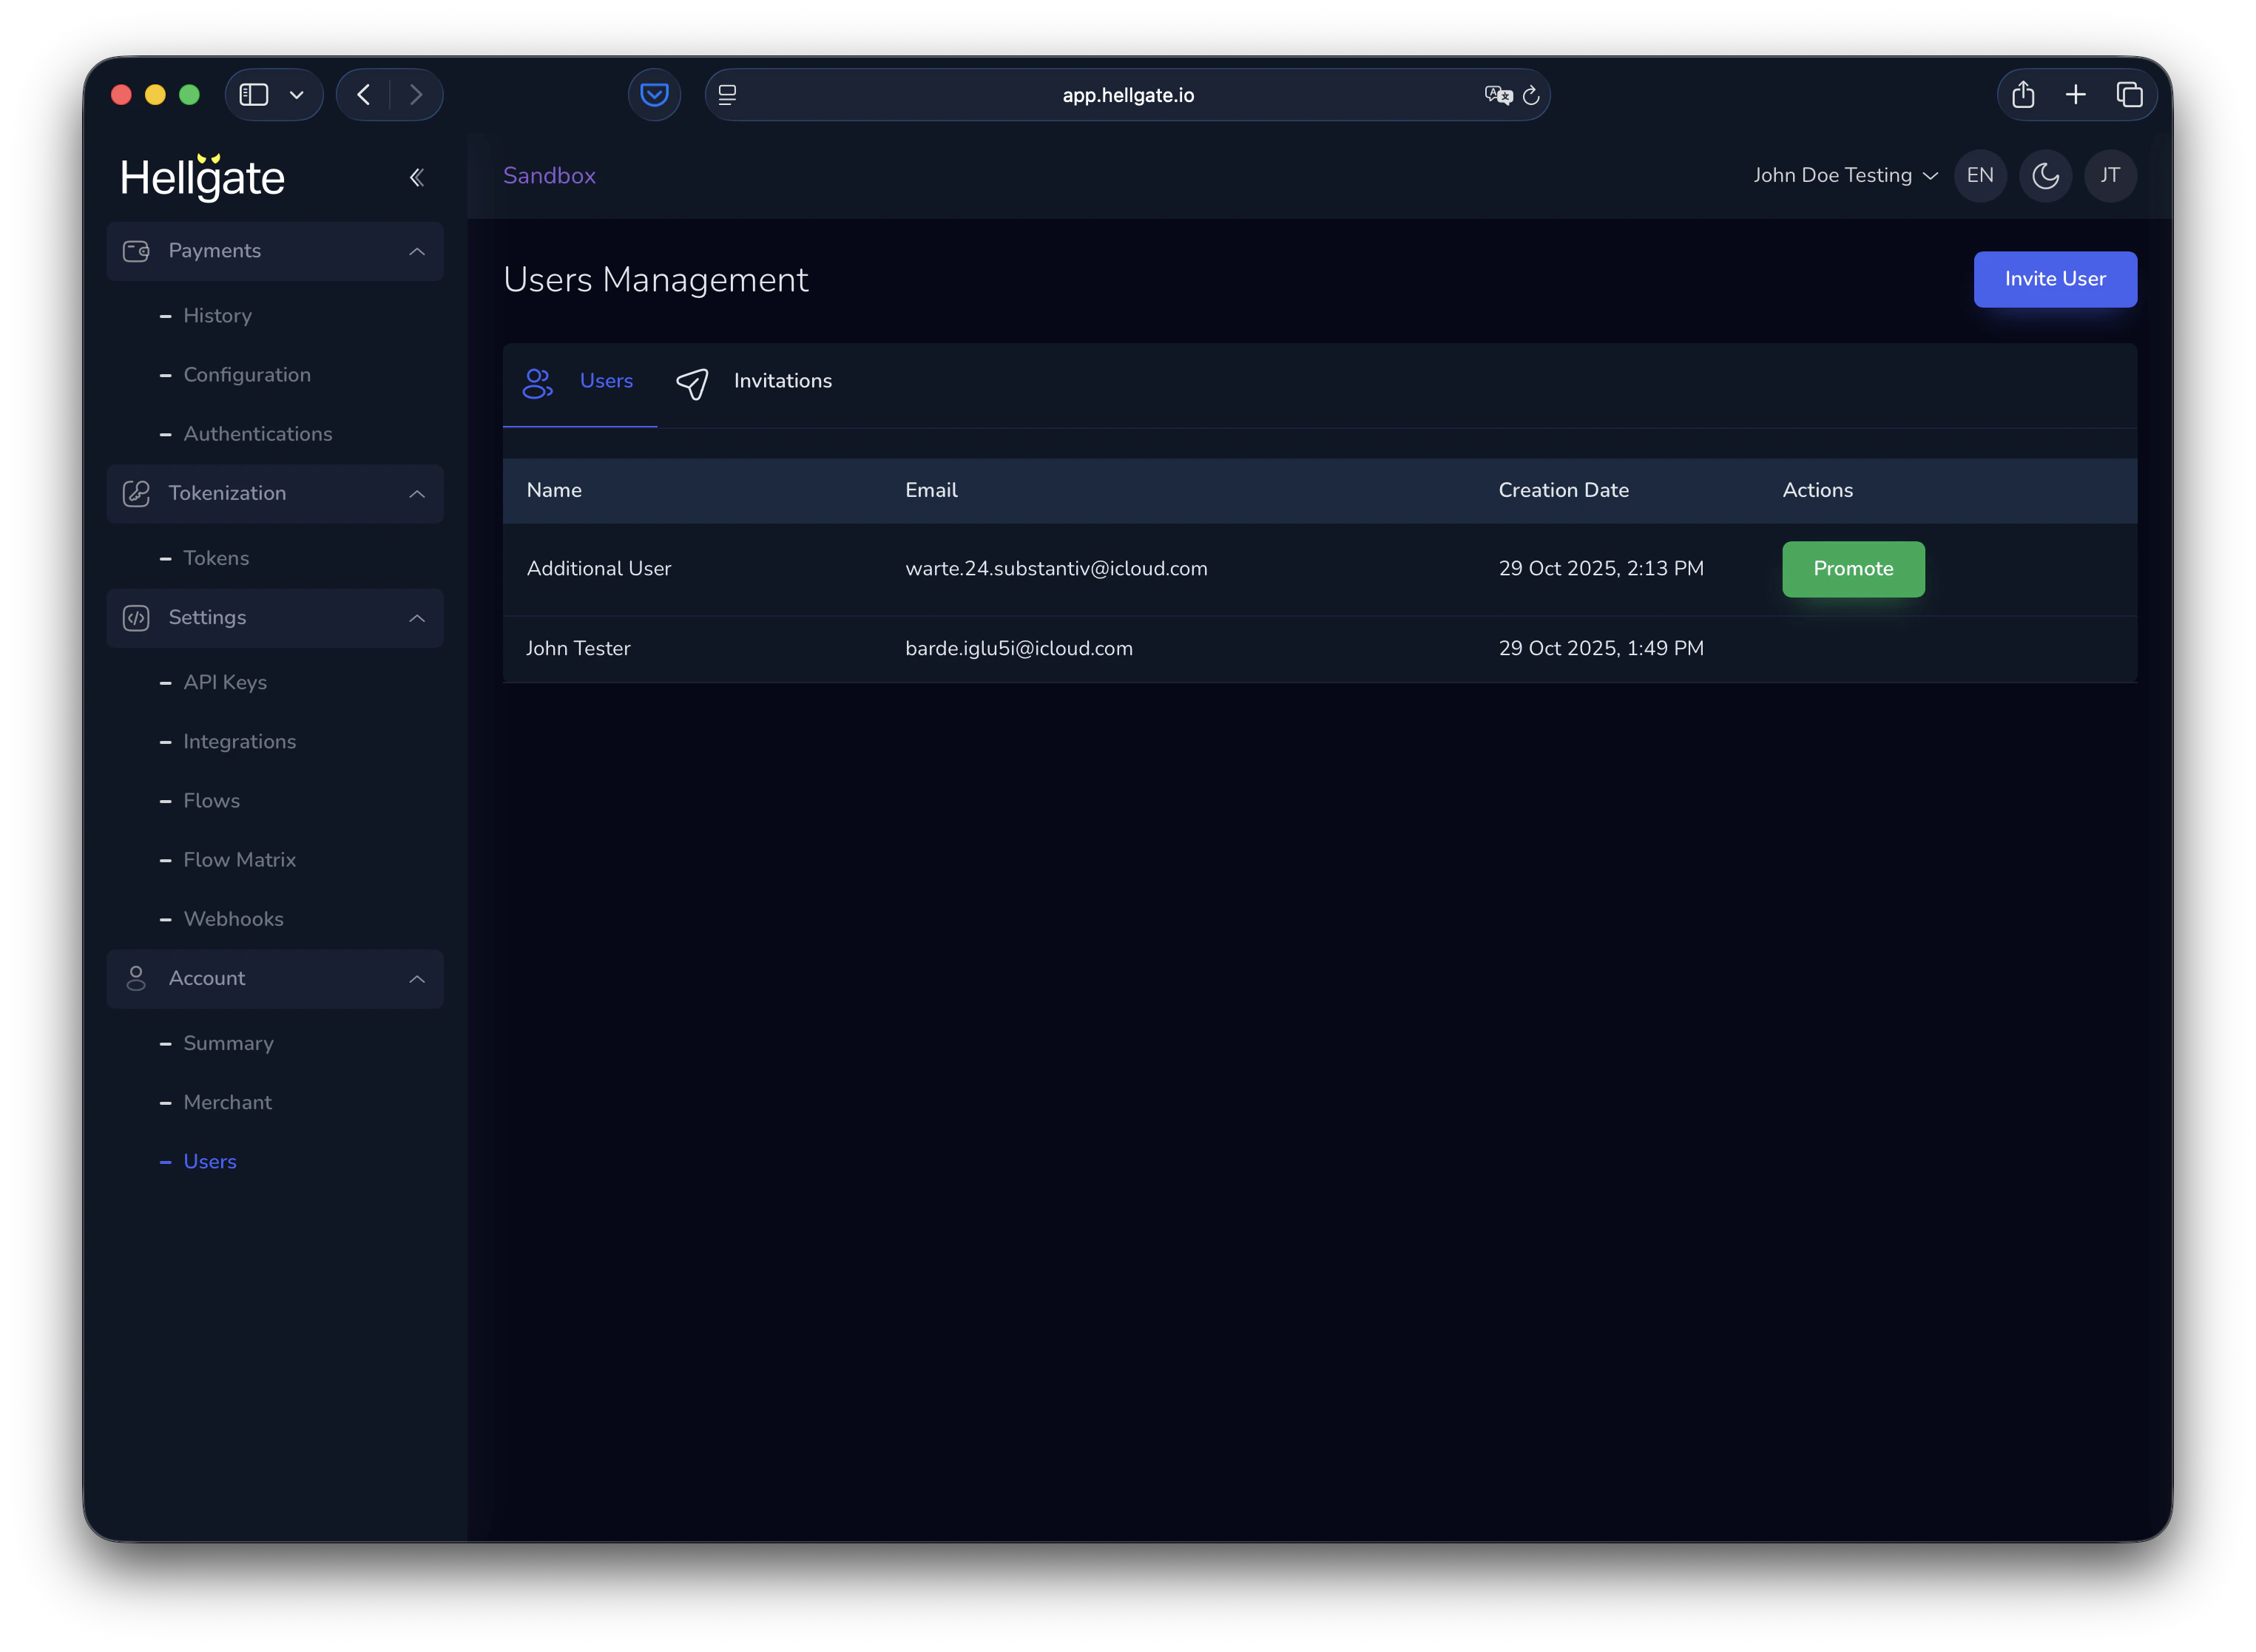Click the Tokenization icon in sidebar
Viewport: 2256px width, 1652px height.
[x=136, y=493]
